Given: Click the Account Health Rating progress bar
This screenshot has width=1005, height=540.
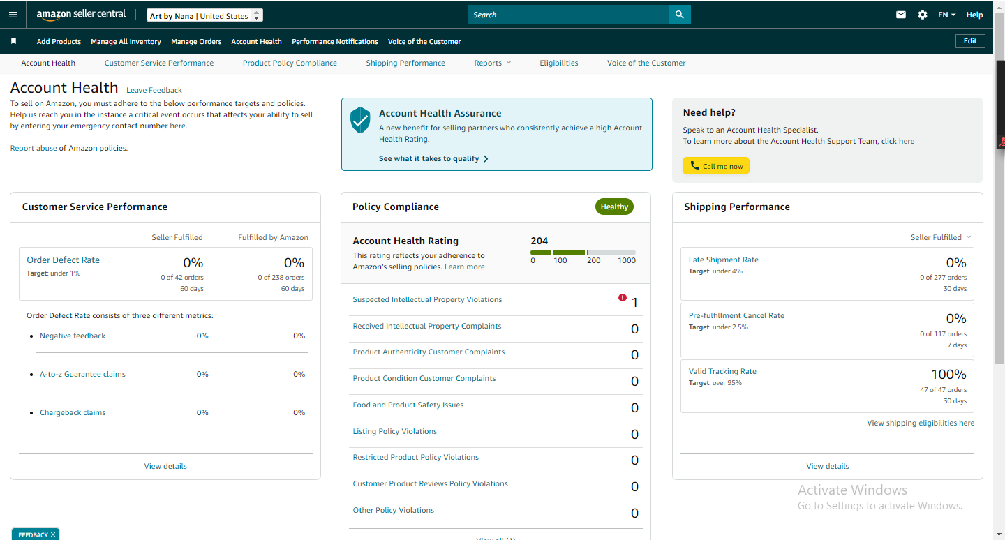Looking at the screenshot, I should click(x=583, y=253).
